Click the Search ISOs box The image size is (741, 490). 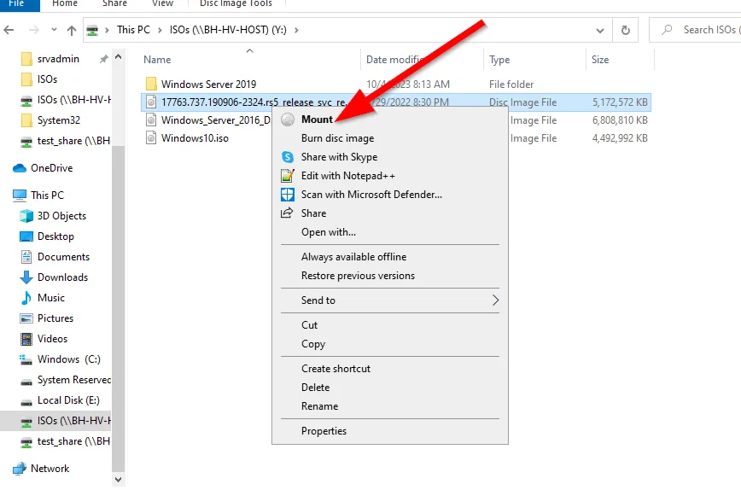(x=695, y=30)
